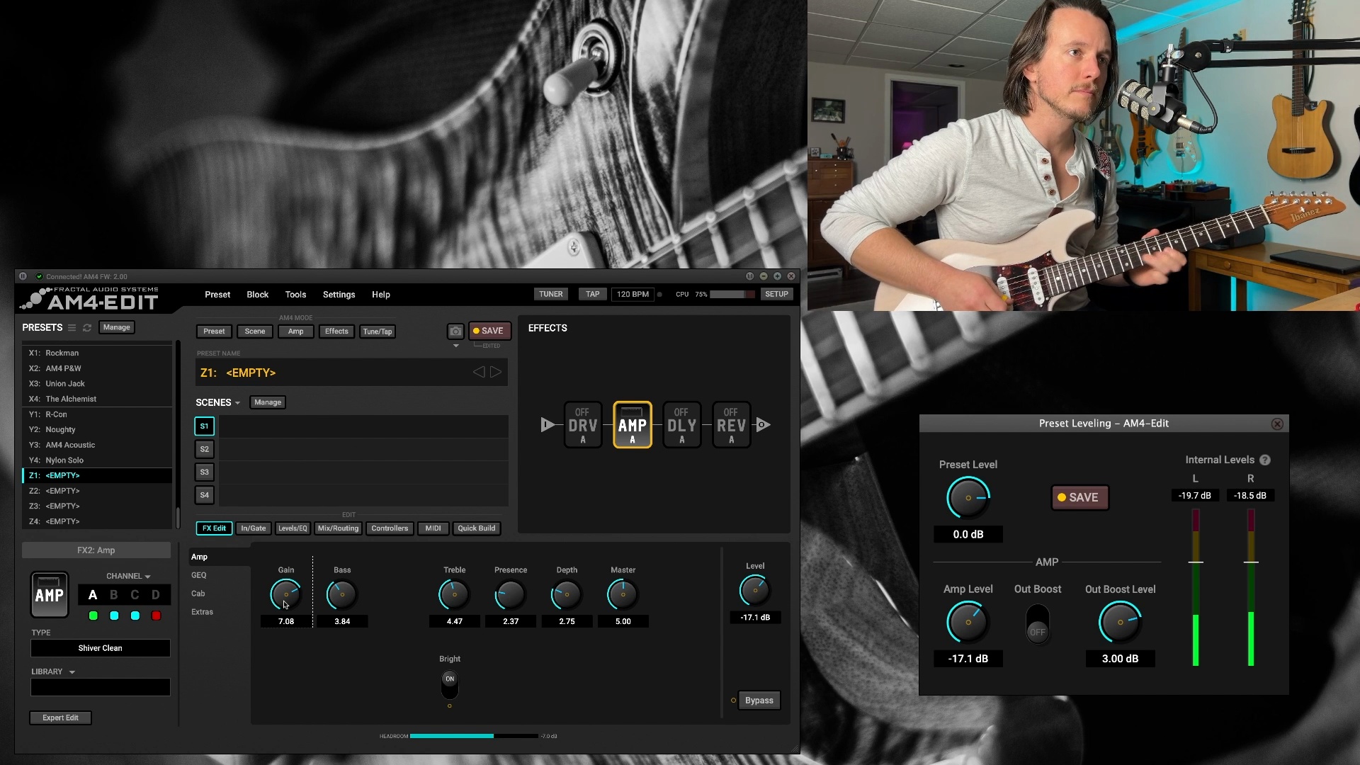
Task: Click the Expert Edit button
Action: pos(60,718)
